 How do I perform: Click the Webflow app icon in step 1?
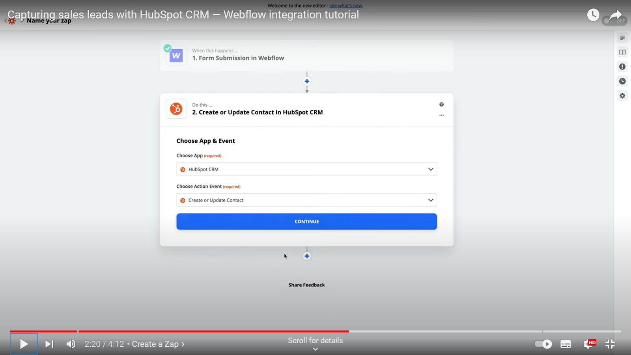[x=176, y=56]
